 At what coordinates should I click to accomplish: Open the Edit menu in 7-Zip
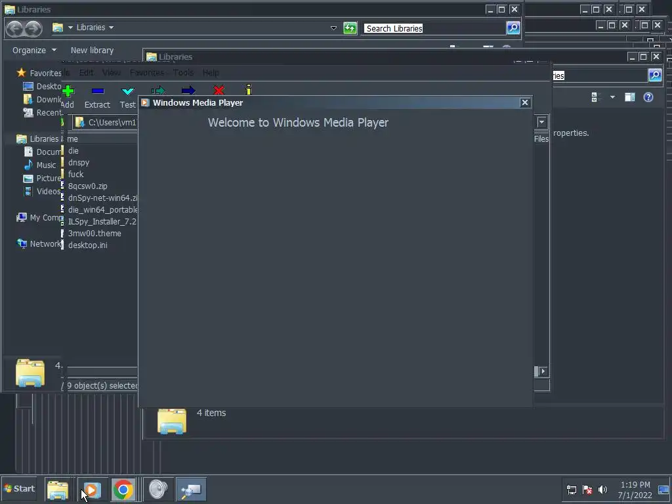86,72
